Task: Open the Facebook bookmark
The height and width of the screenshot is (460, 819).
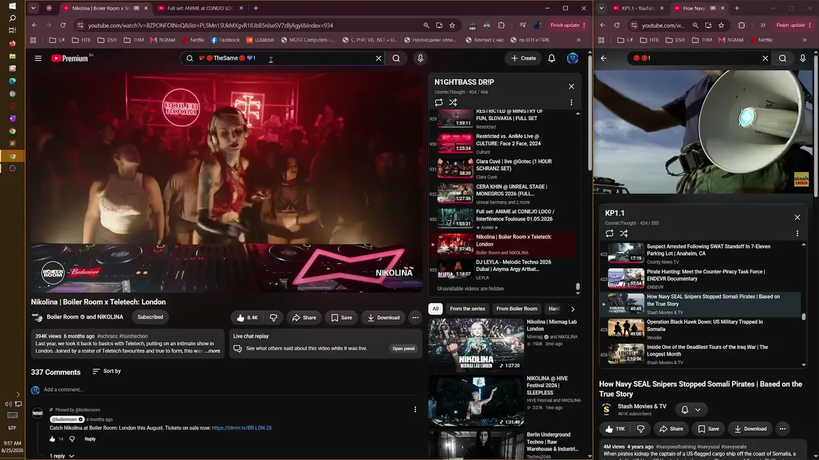Action: (225, 40)
